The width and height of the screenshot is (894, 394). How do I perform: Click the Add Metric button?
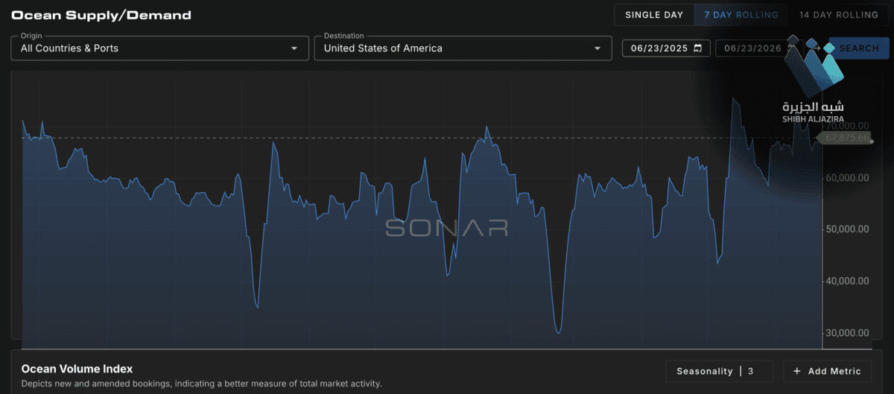click(x=828, y=371)
